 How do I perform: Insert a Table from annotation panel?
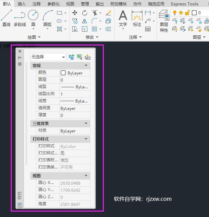148,29
